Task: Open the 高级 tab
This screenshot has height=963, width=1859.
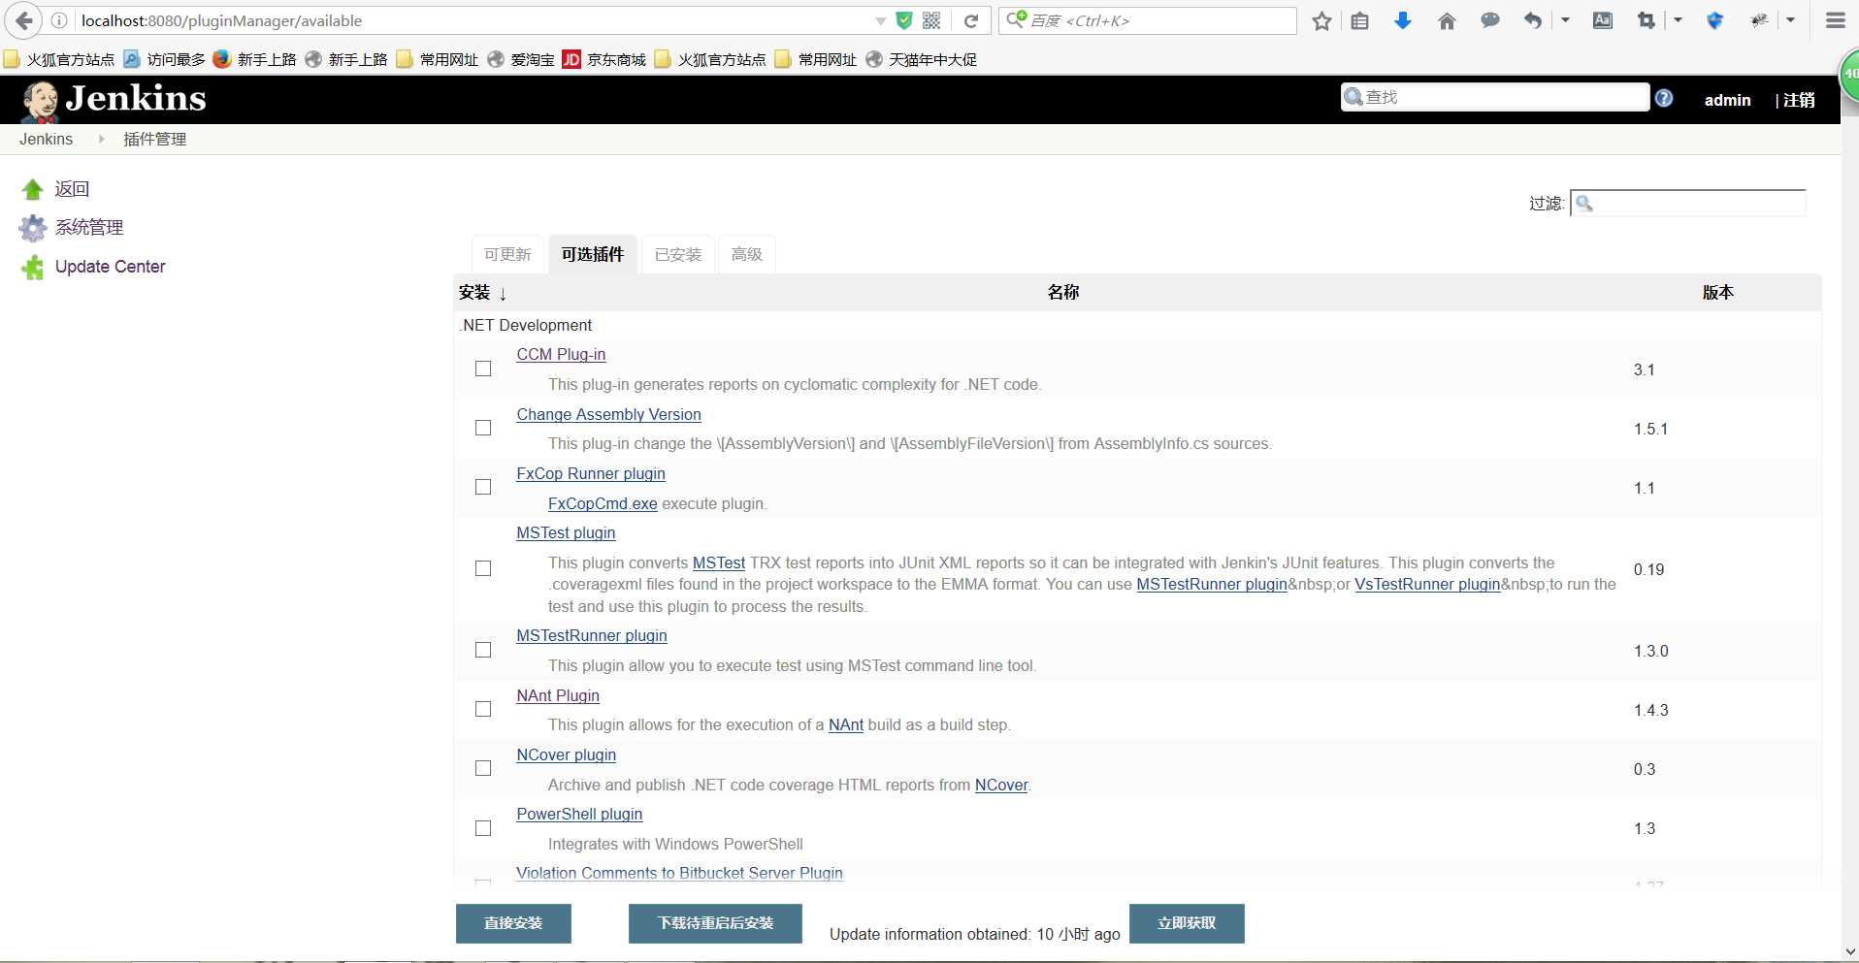Action: (x=747, y=254)
